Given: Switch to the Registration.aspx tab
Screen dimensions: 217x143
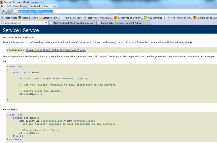Looking at the screenshot, I should [x=72, y=23].
